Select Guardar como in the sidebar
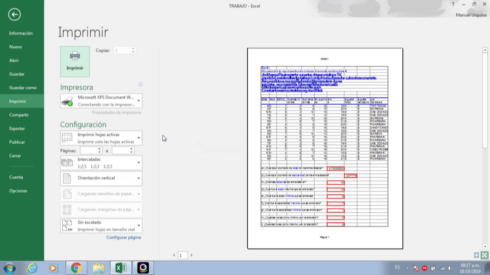The image size is (490, 275). 23,87
